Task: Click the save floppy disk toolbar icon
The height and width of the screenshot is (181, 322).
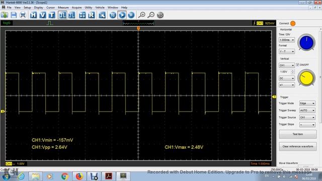Action: 14,15
